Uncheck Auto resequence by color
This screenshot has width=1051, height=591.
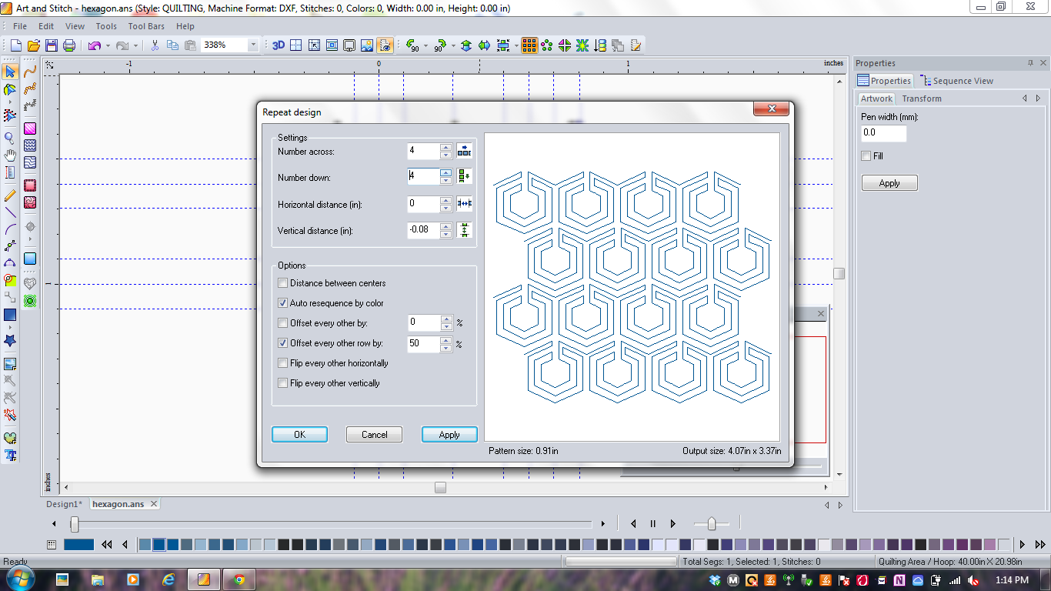tap(283, 302)
